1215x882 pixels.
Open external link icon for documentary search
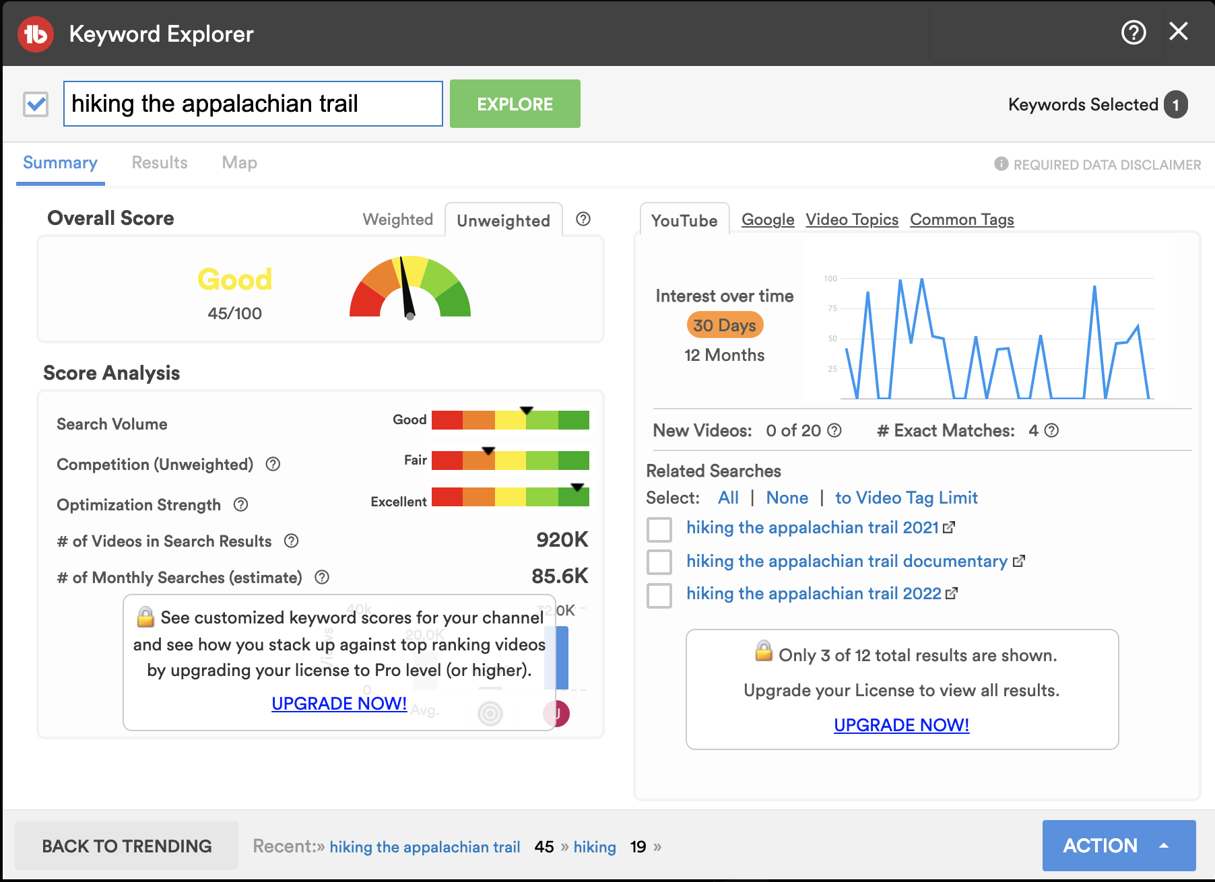pyautogui.click(x=1019, y=561)
